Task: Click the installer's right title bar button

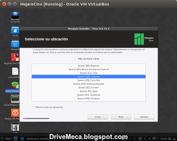Action: click(155, 29)
